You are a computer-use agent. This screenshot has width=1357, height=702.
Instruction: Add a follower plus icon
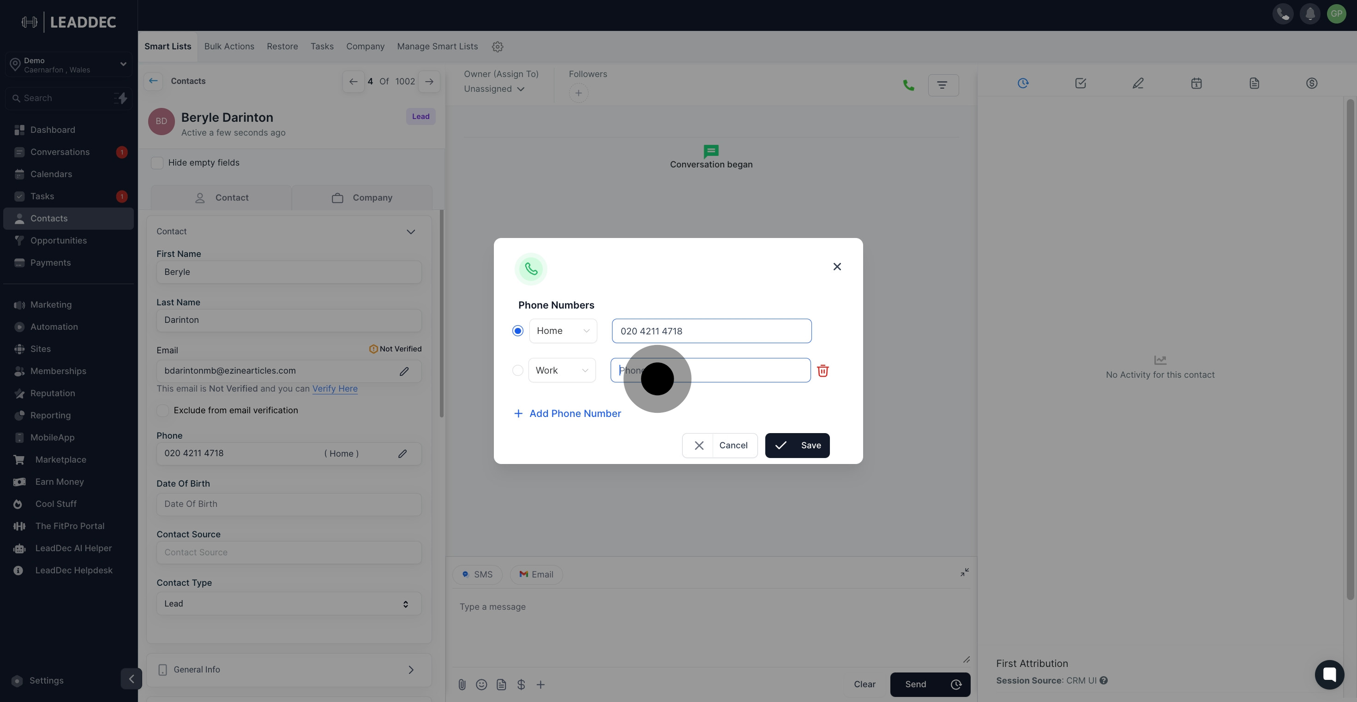point(578,93)
